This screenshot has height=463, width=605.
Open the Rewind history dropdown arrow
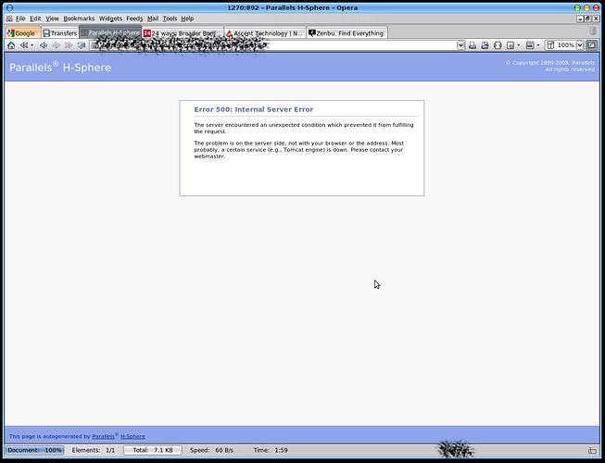(x=32, y=45)
